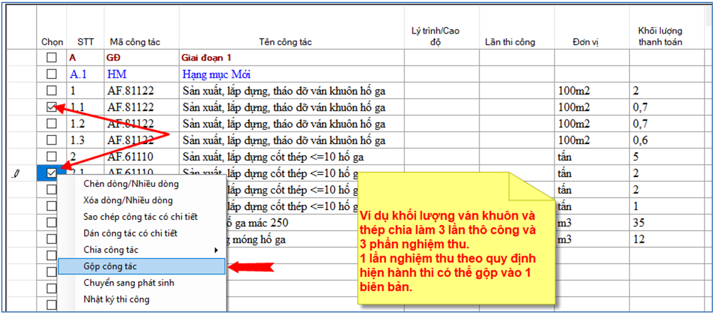Click the AF.81122 code cell in row 1.1
716x315 pixels.
tap(142, 107)
